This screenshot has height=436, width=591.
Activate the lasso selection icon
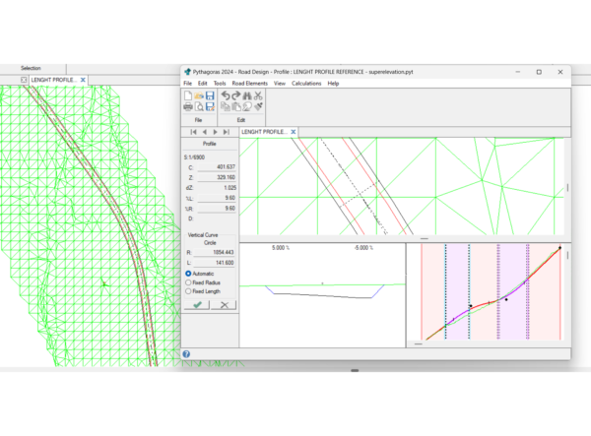[x=247, y=106]
